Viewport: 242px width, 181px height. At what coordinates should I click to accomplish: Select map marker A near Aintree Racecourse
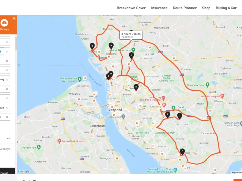tap(111, 45)
